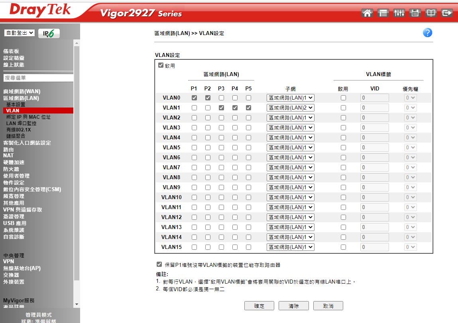
Task: Click the sidebar vertical scrollbar
Action: point(77,159)
